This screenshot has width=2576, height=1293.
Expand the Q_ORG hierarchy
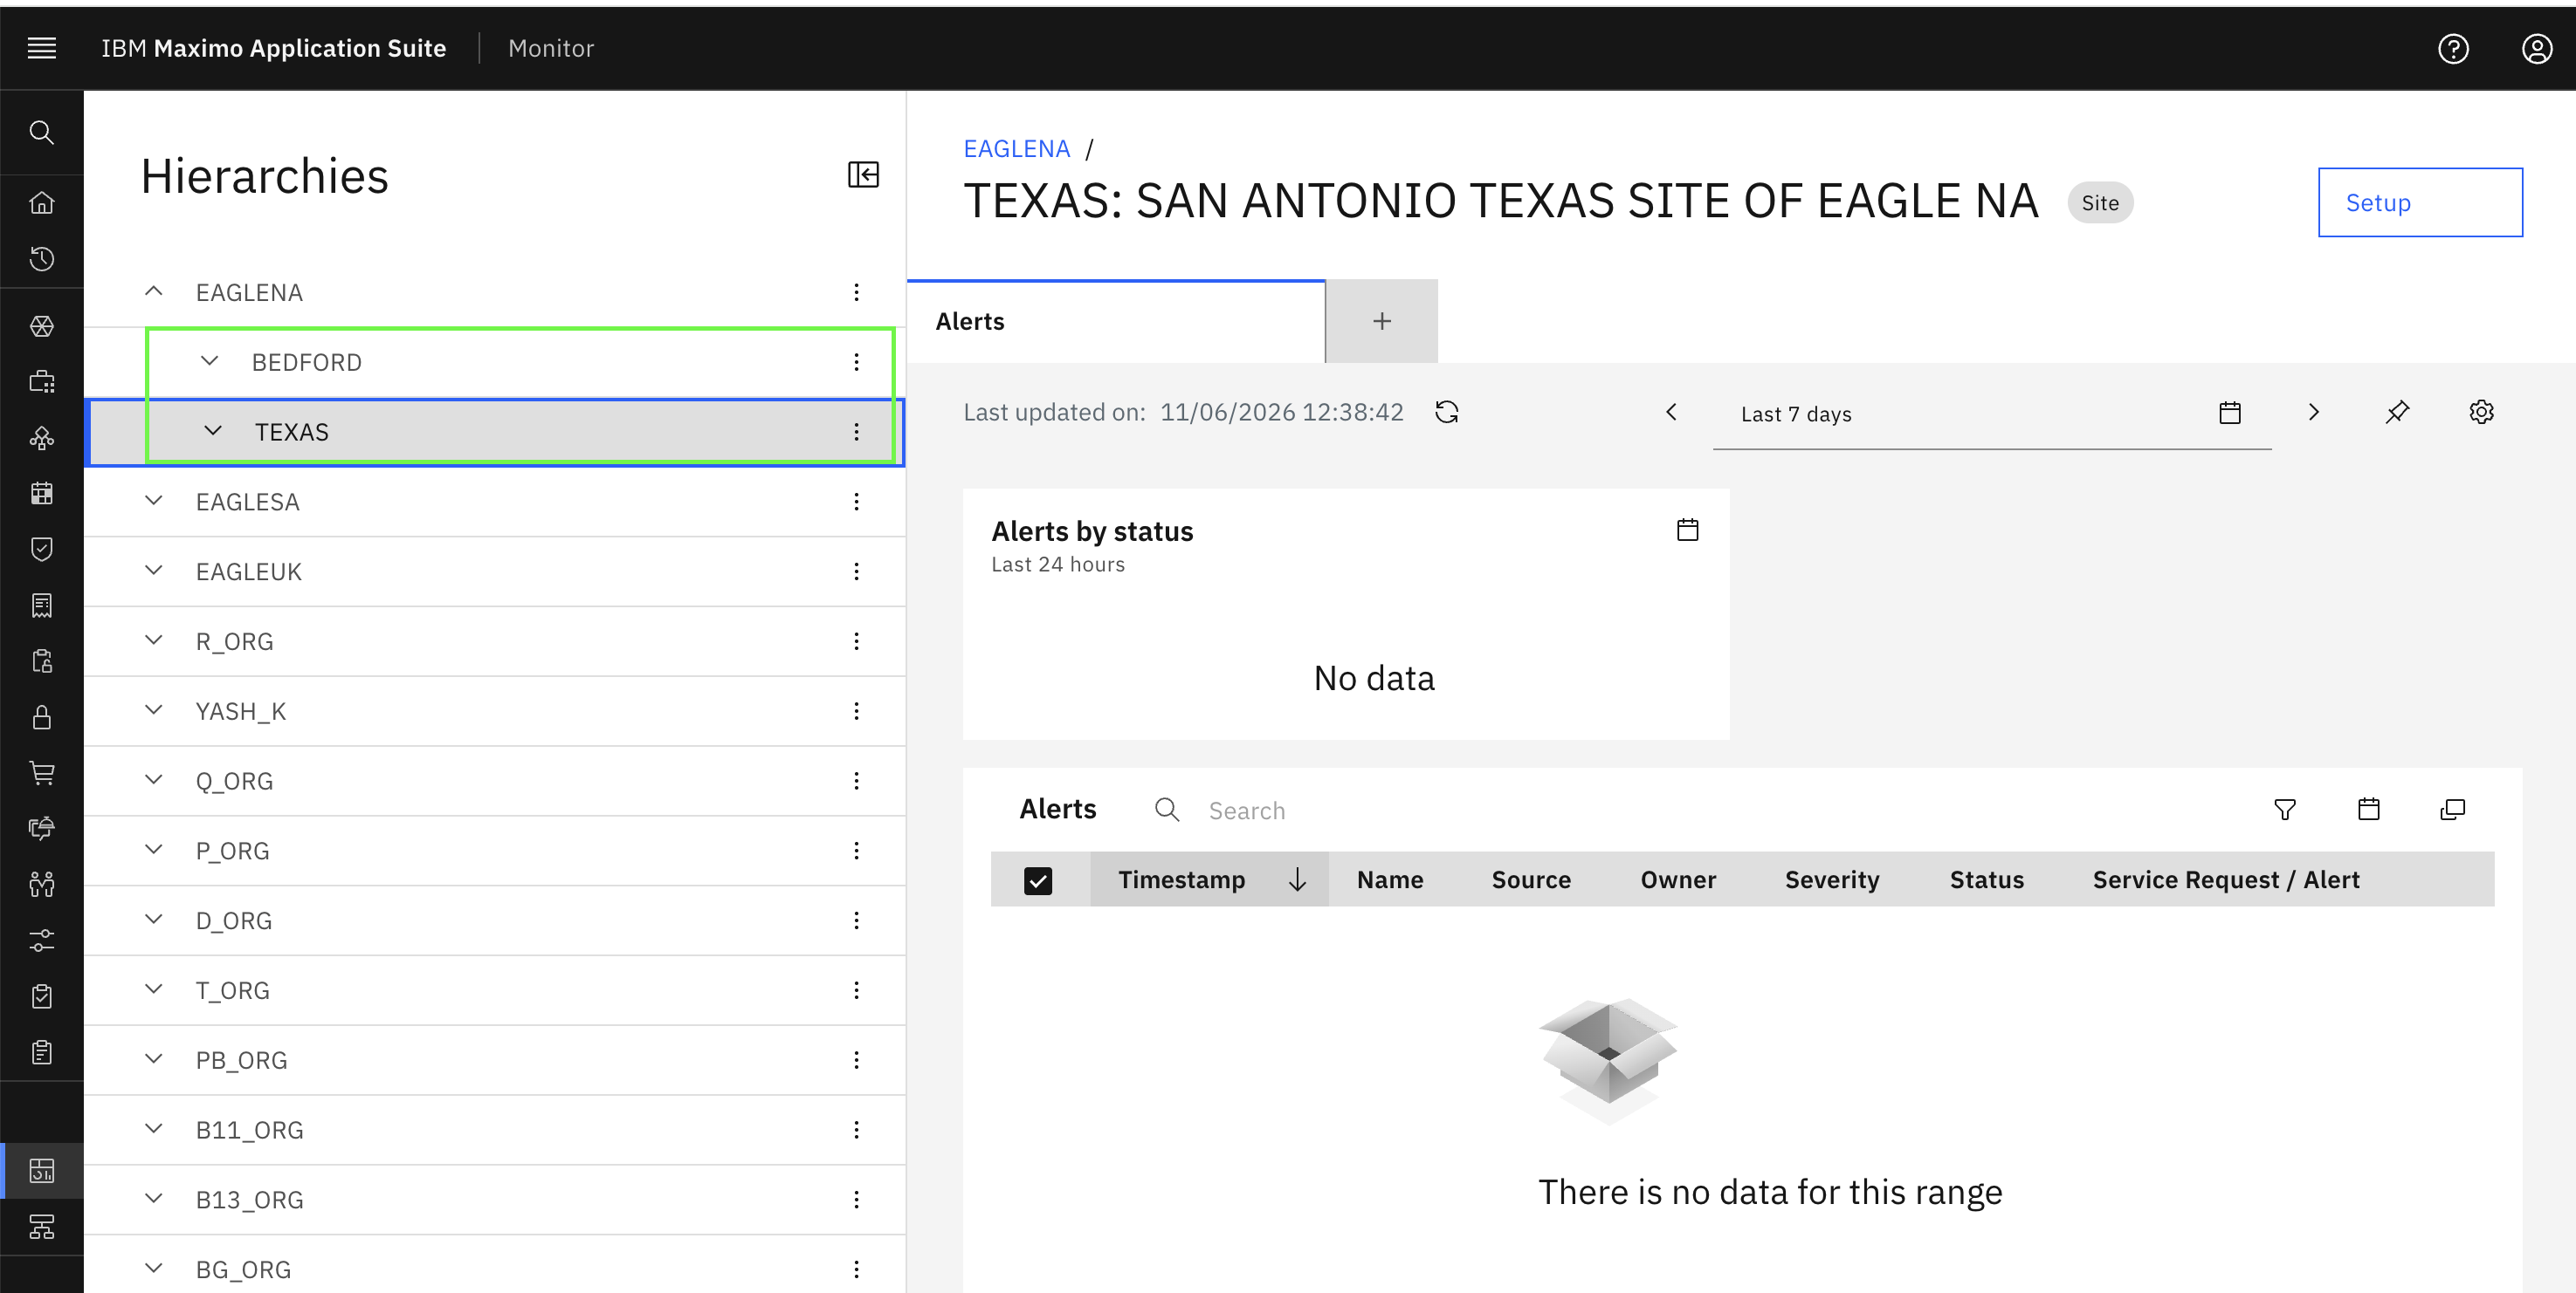(153, 780)
